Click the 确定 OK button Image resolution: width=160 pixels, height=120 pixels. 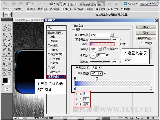click(146, 27)
